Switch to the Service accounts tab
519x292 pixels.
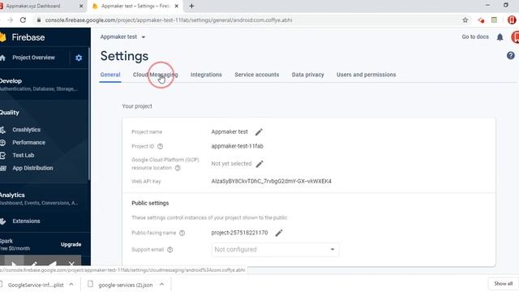[x=257, y=75]
